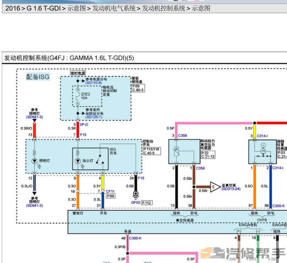Go to G 1.6 T-GDI breadcrumb
This screenshot has height=263, width=287.
44,8
